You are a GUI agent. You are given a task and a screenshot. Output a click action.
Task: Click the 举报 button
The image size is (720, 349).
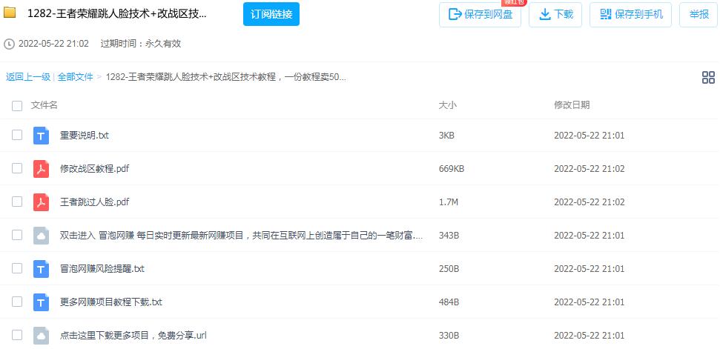(x=698, y=15)
